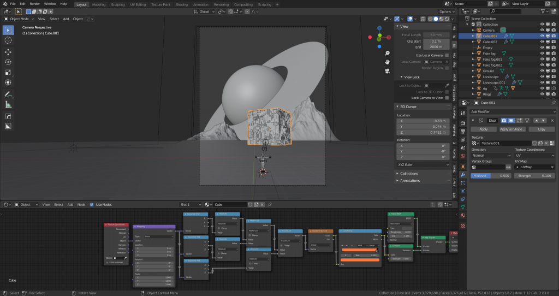The width and height of the screenshot is (559, 296).
Task: Open the node editor Node menu
Action: click(x=81, y=205)
